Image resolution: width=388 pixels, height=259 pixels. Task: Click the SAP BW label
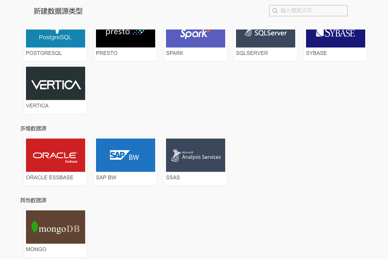click(x=106, y=178)
